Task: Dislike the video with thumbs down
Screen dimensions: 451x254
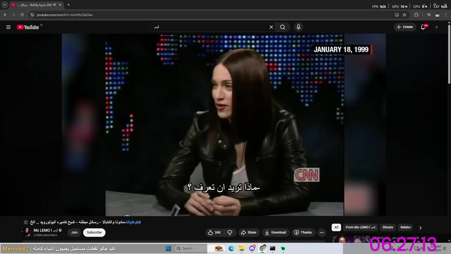Action: tap(230, 232)
